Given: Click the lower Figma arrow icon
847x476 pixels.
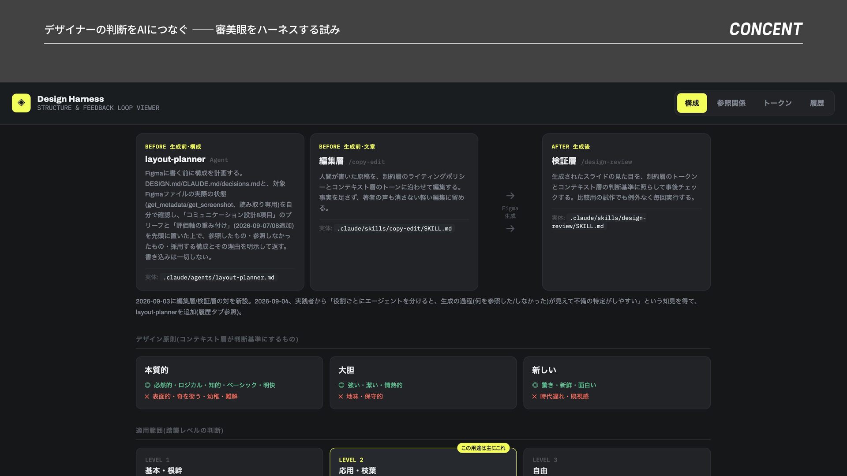Looking at the screenshot, I should 510,229.
